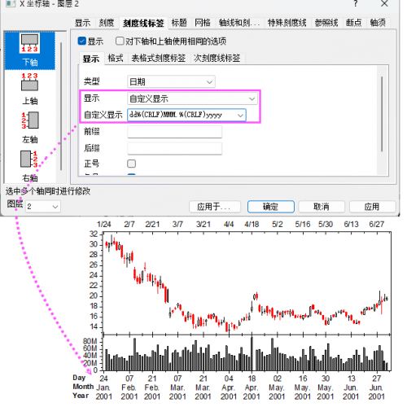The height and width of the screenshot is (407, 407).
Task: Enable 对下轴和上轴使用相同的选项 checkbox
Action: (120, 41)
